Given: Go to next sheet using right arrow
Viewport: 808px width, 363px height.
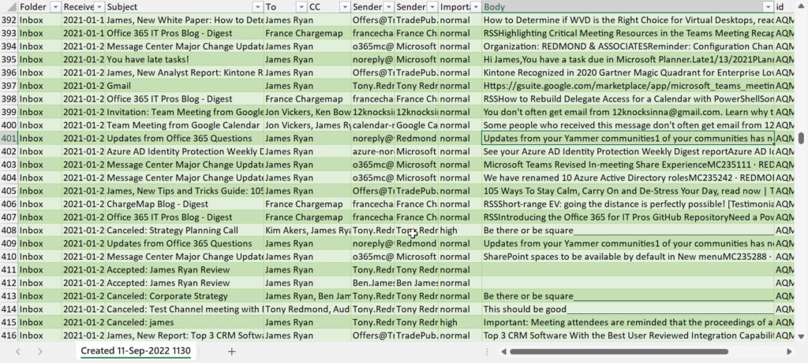Looking at the screenshot, I should coord(40,352).
